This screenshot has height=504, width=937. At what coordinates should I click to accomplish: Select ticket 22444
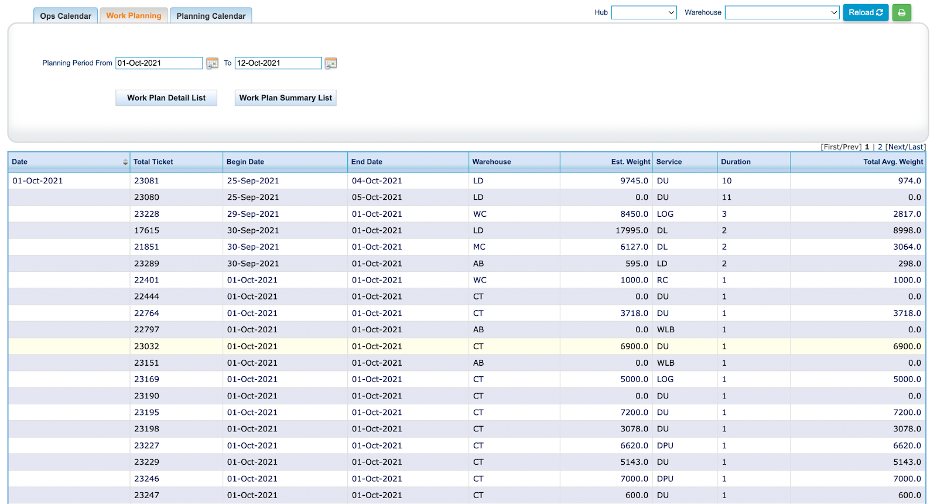pyautogui.click(x=146, y=297)
